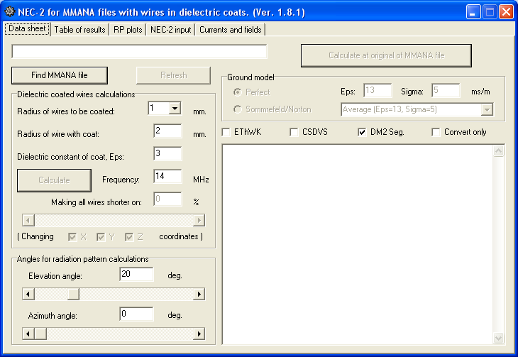Viewport: 518px width, 357px height.
Task: Click the Dielectric constant of coat field
Action: coord(167,154)
